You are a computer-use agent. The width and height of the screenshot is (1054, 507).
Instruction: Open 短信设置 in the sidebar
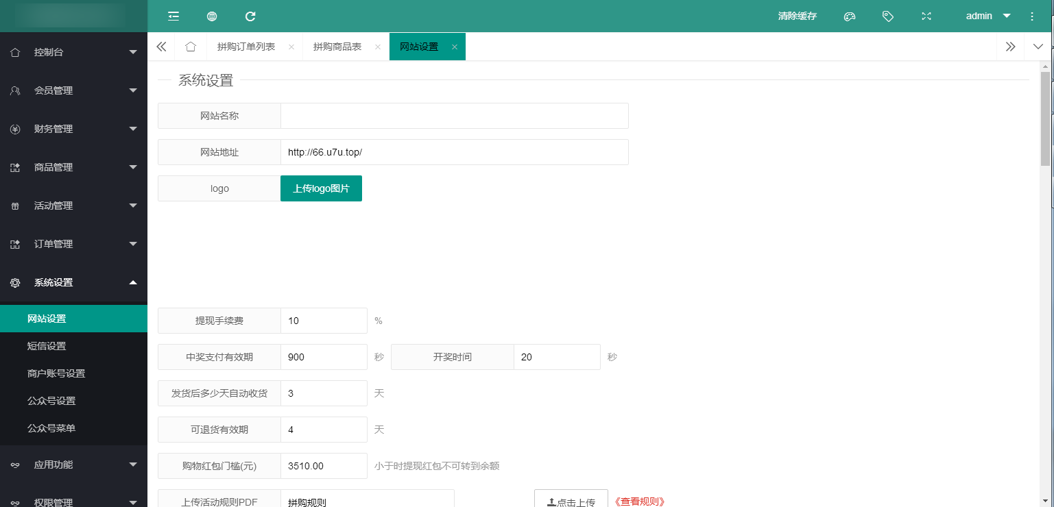tap(73, 346)
